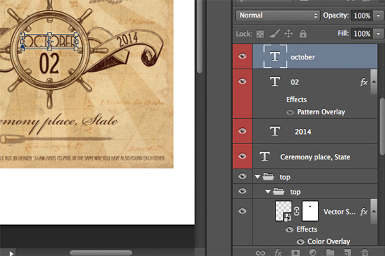Select the october layer name

pyautogui.click(x=303, y=57)
